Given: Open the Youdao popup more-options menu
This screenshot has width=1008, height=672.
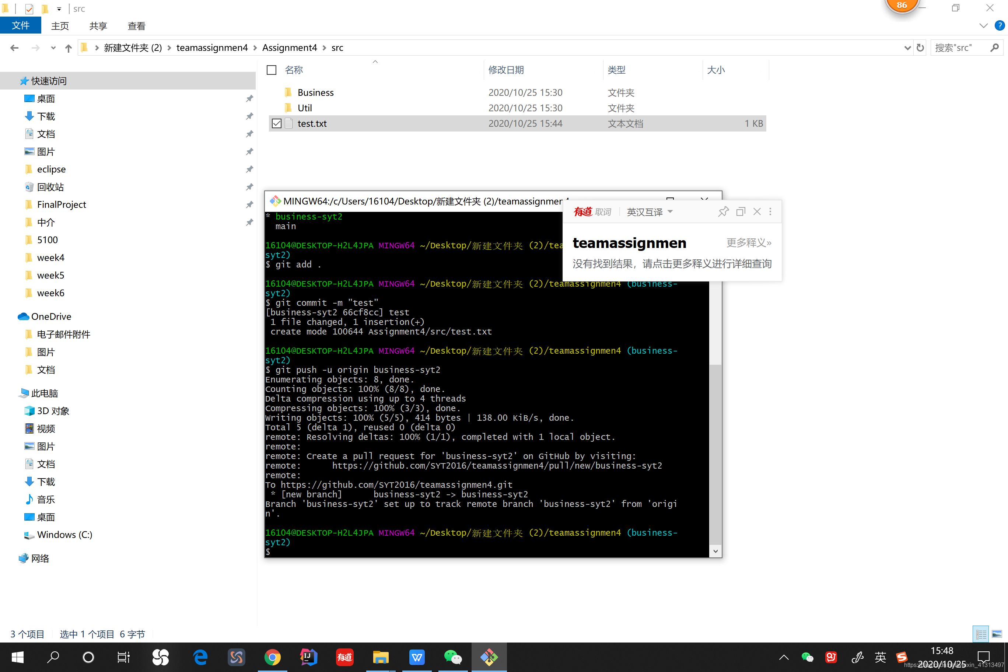Looking at the screenshot, I should point(770,212).
